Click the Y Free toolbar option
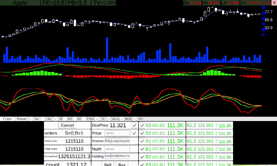The image size is (277, 166). [x=90, y=119]
